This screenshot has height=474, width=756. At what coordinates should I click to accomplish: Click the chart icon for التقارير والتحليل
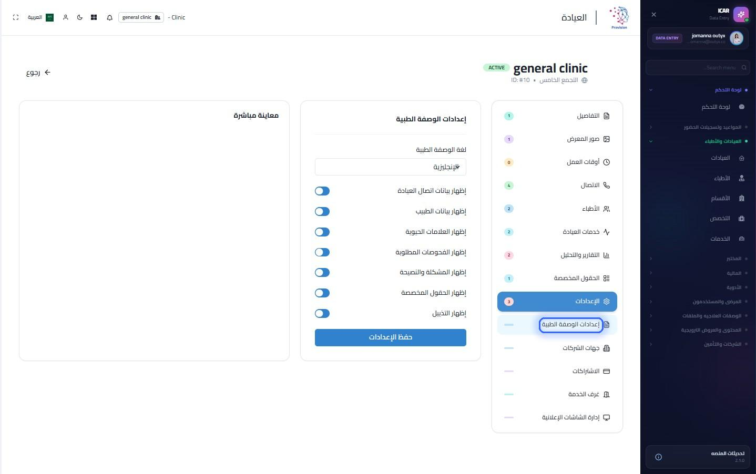coord(607,255)
